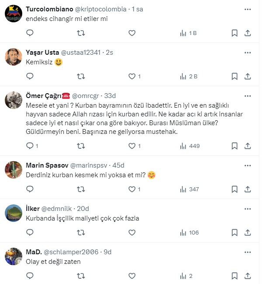Share İlker's tweet
Viewport: 265px width, 284px height.
(247, 232)
